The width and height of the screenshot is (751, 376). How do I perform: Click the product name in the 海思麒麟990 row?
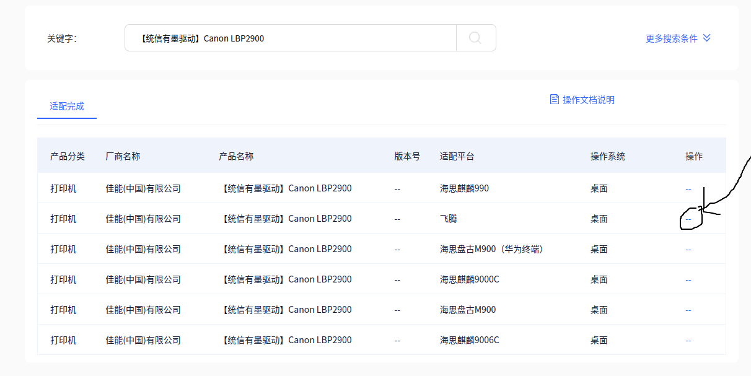[285, 188]
